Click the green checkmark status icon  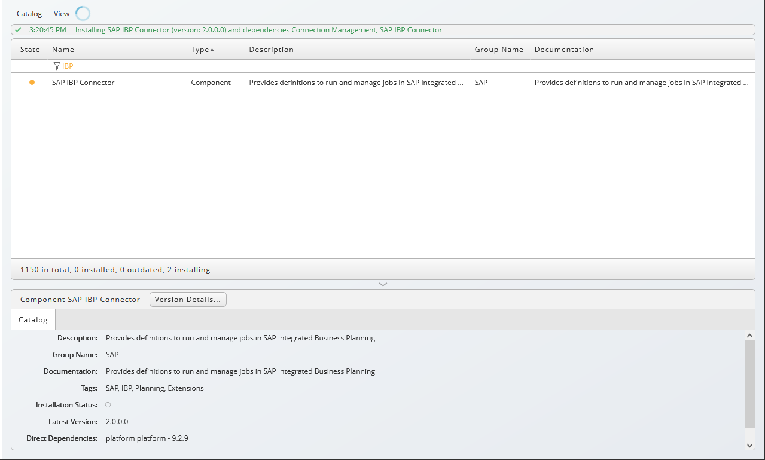pyautogui.click(x=19, y=29)
